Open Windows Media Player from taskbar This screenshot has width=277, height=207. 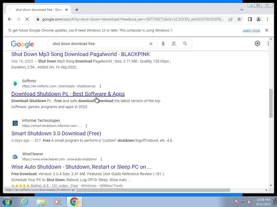tap(57, 202)
